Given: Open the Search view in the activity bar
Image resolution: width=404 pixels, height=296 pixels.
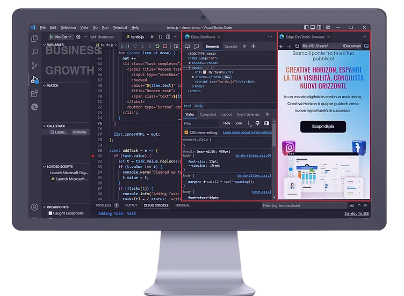Looking at the screenshot, I should pos(34,52).
